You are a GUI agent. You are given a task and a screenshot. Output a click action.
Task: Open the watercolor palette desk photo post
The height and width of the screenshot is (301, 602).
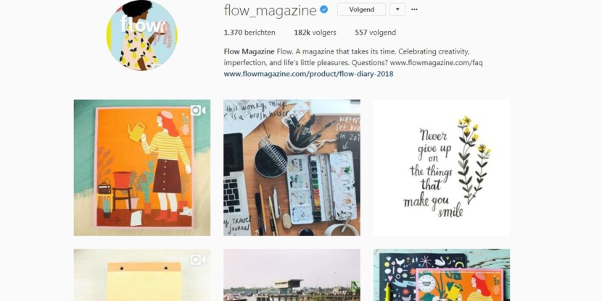pos(292,168)
